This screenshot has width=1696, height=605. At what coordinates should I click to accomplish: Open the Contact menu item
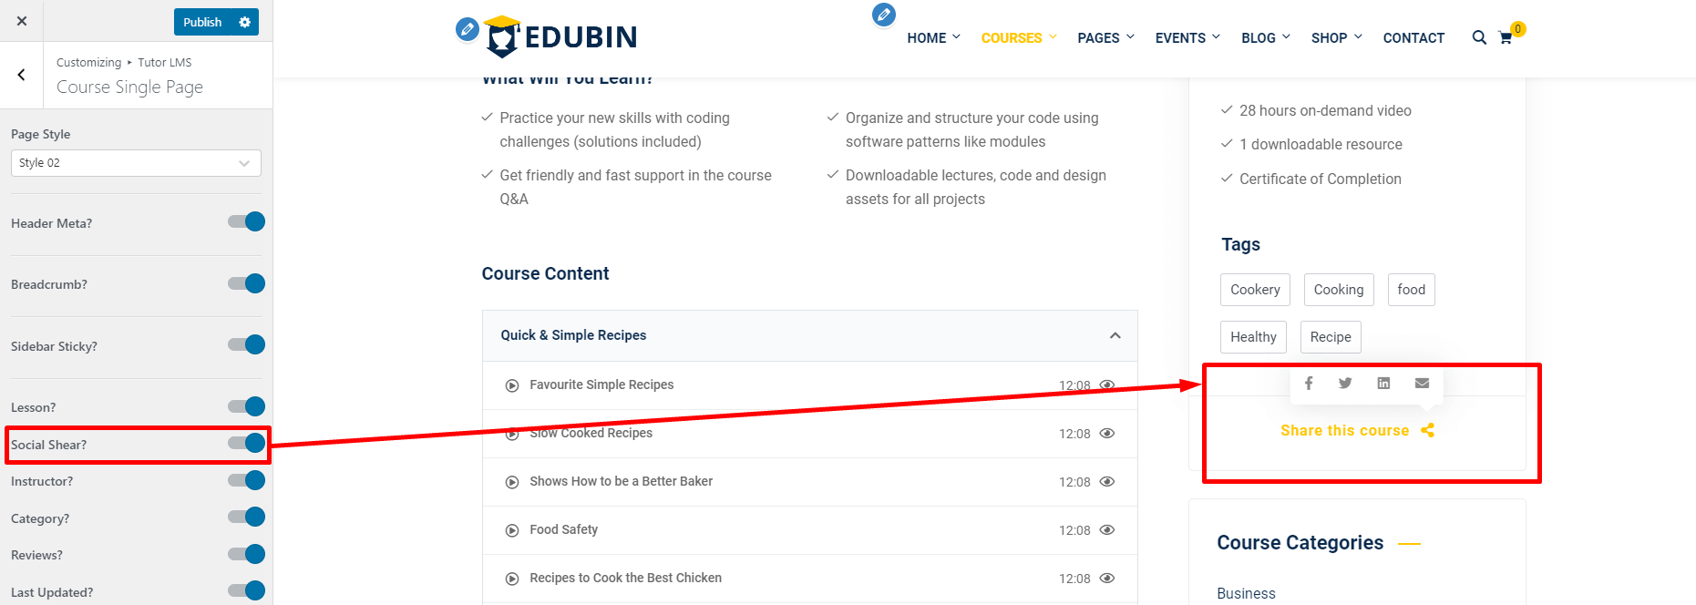(x=1413, y=38)
